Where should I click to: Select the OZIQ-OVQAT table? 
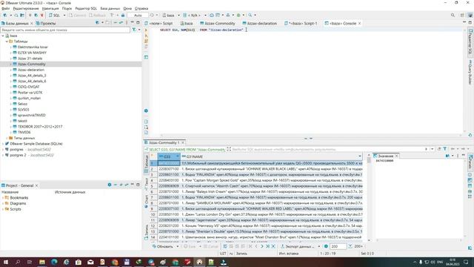(28, 87)
